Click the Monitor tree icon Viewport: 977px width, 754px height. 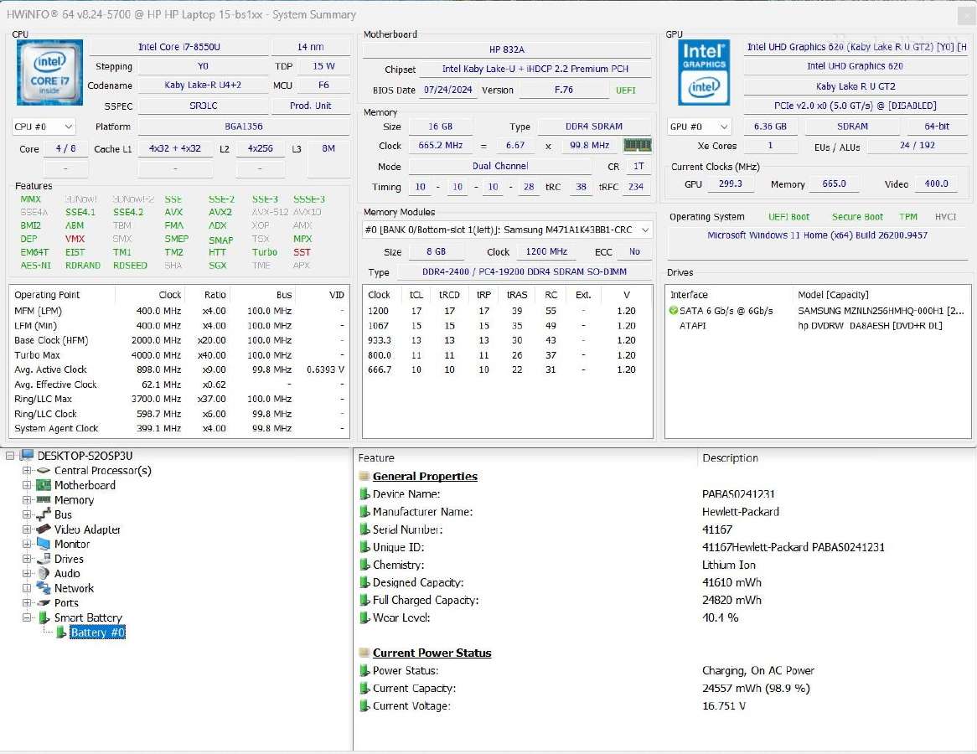pos(43,544)
